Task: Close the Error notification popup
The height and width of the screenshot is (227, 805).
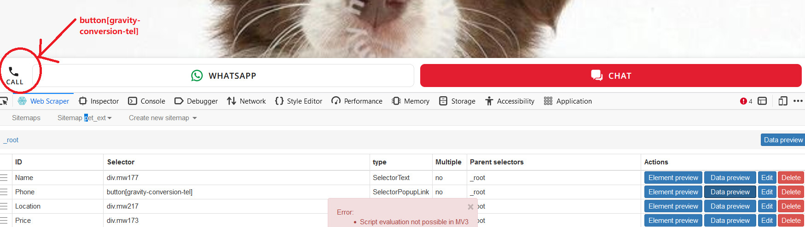Action: [x=470, y=207]
